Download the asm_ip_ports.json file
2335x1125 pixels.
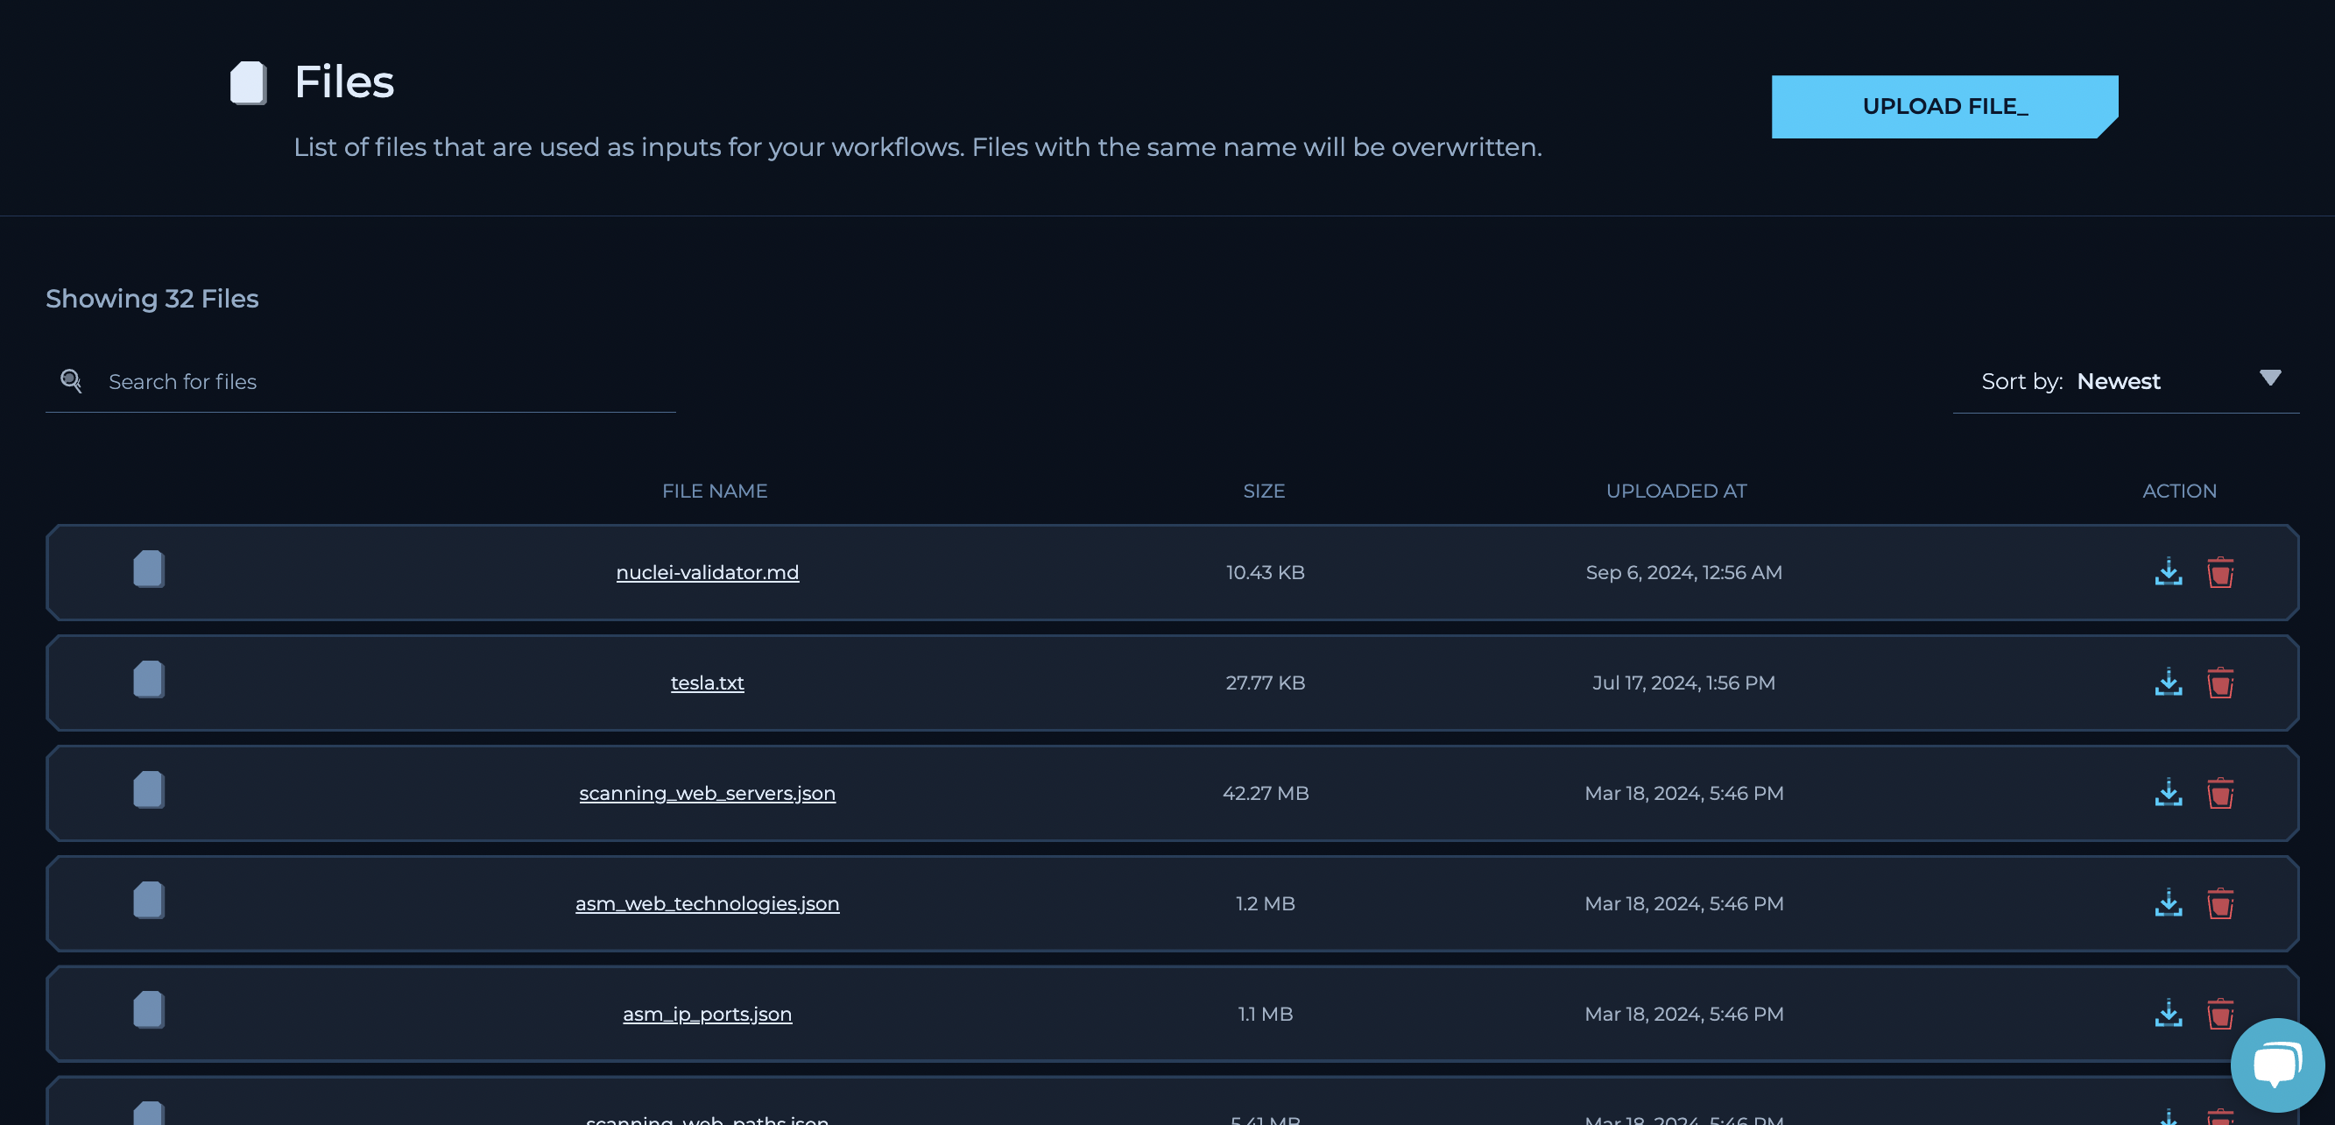tap(2169, 1014)
